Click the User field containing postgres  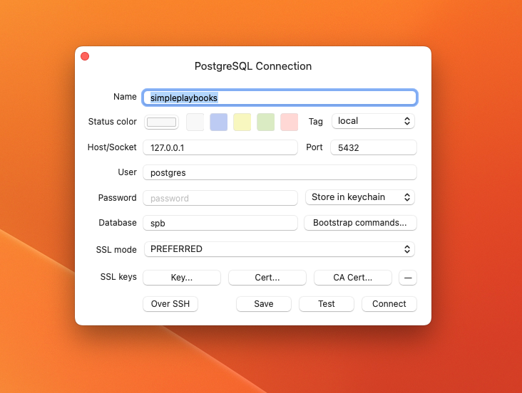click(280, 172)
